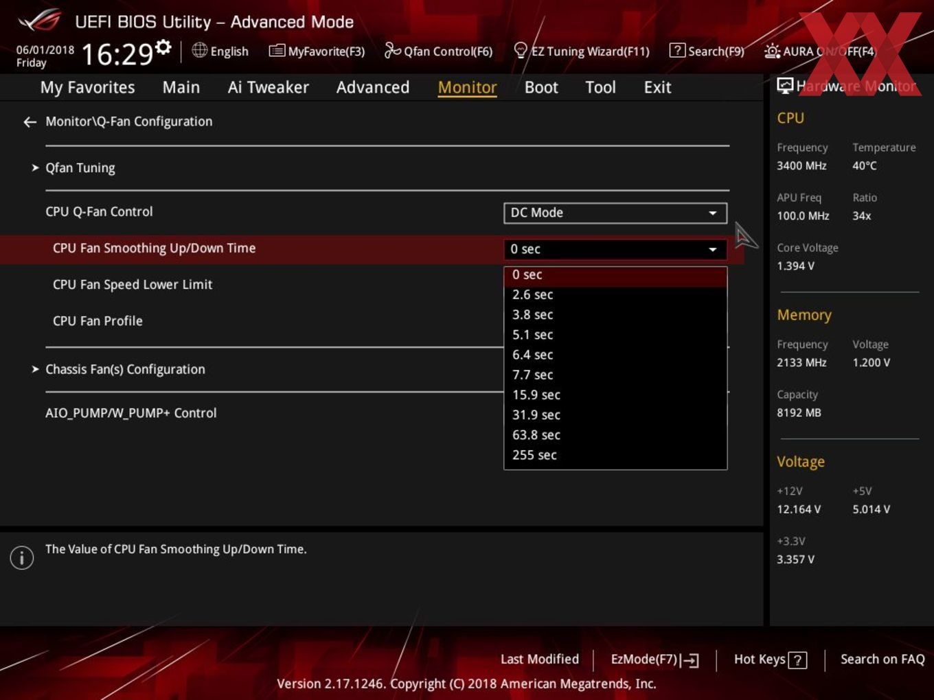Choose 31.9 sec from dropdown list

pos(615,415)
